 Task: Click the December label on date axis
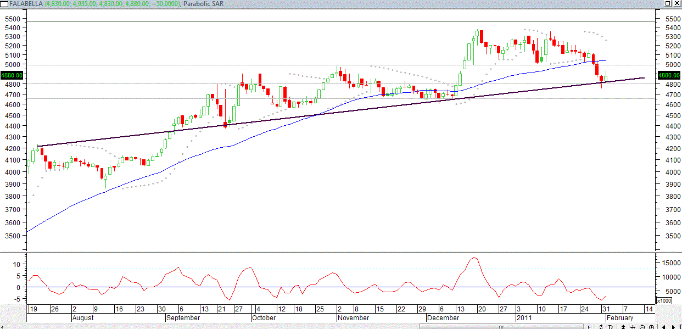click(443, 318)
